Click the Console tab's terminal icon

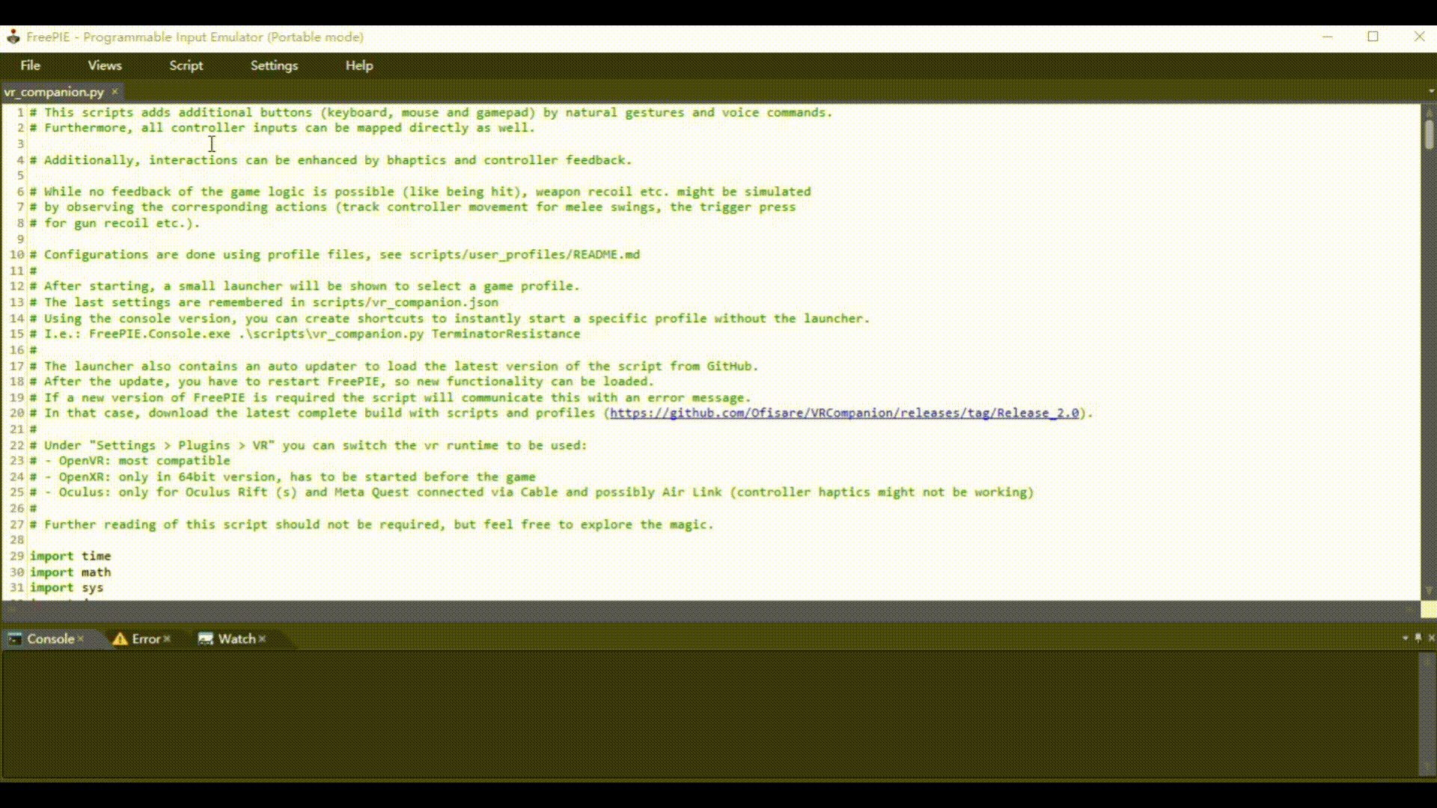coord(13,639)
